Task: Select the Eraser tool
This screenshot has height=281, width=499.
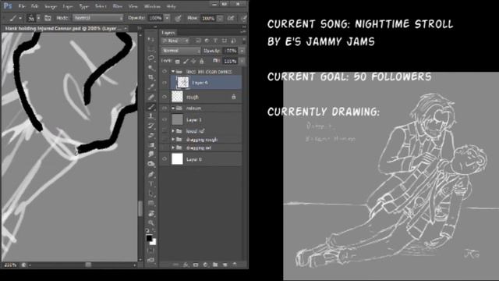Action: point(151,135)
